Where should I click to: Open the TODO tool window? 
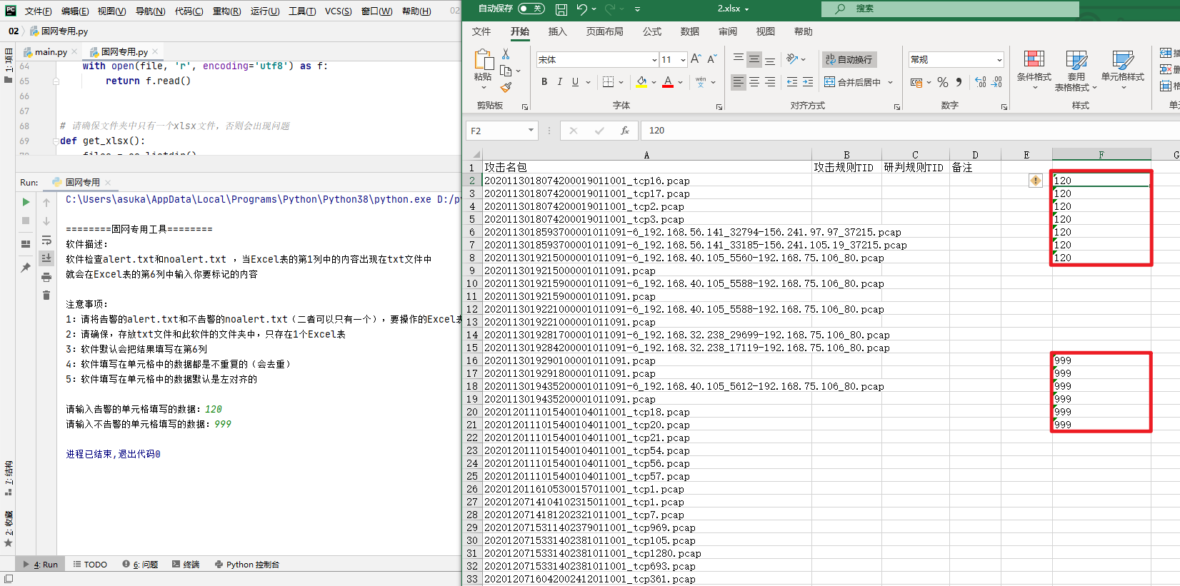[x=90, y=565]
